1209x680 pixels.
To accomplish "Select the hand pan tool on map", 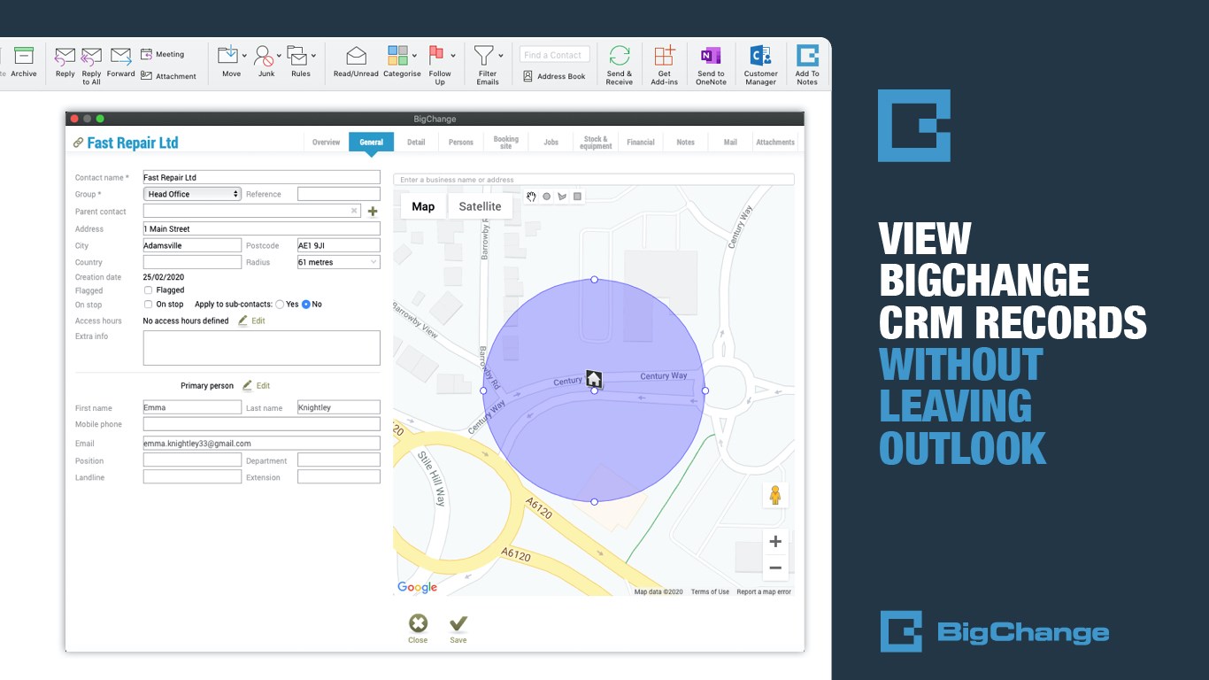I will [x=531, y=197].
